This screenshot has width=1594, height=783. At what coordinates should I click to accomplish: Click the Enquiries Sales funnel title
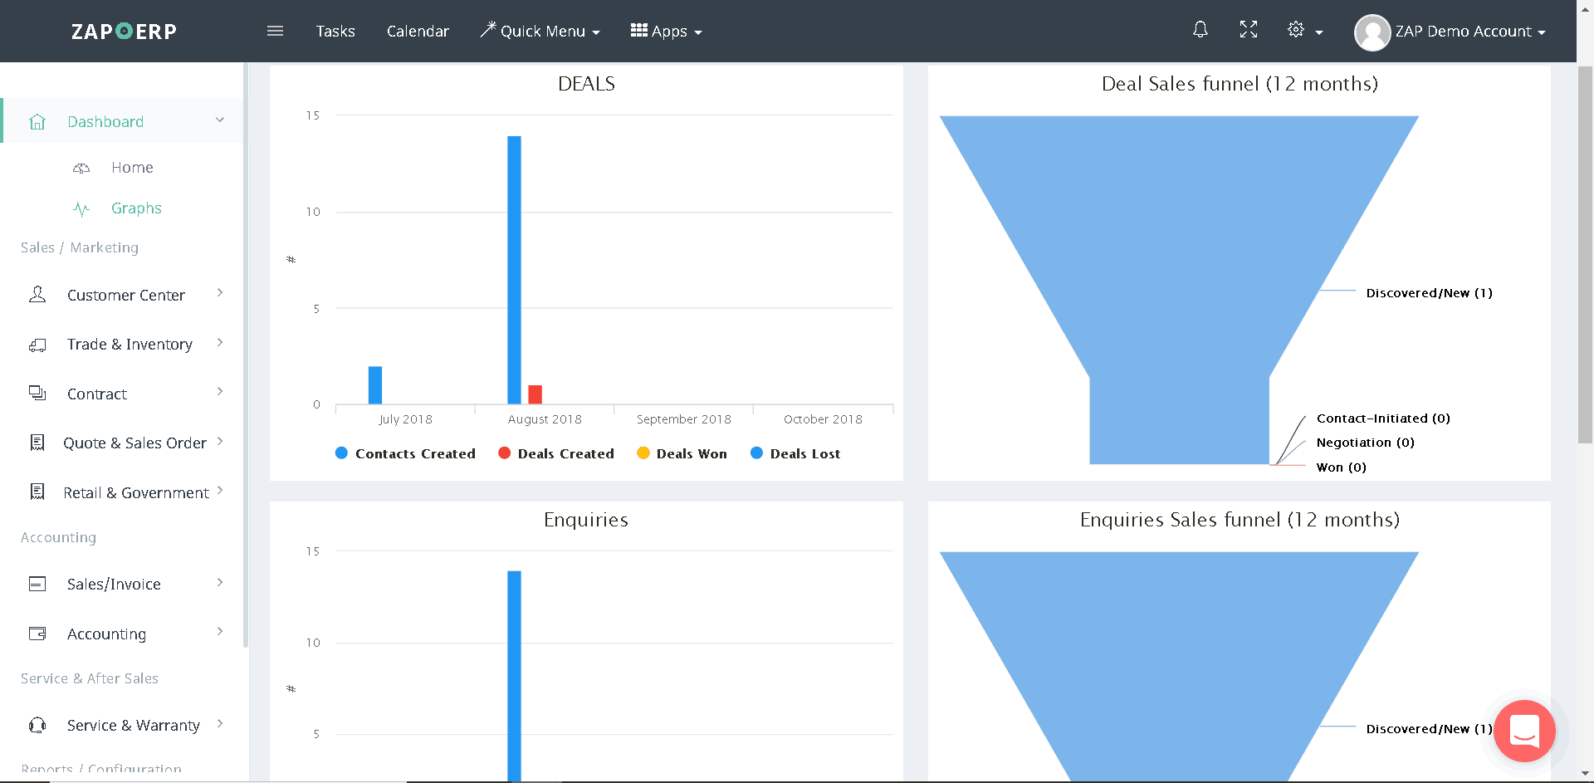[x=1240, y=520]
